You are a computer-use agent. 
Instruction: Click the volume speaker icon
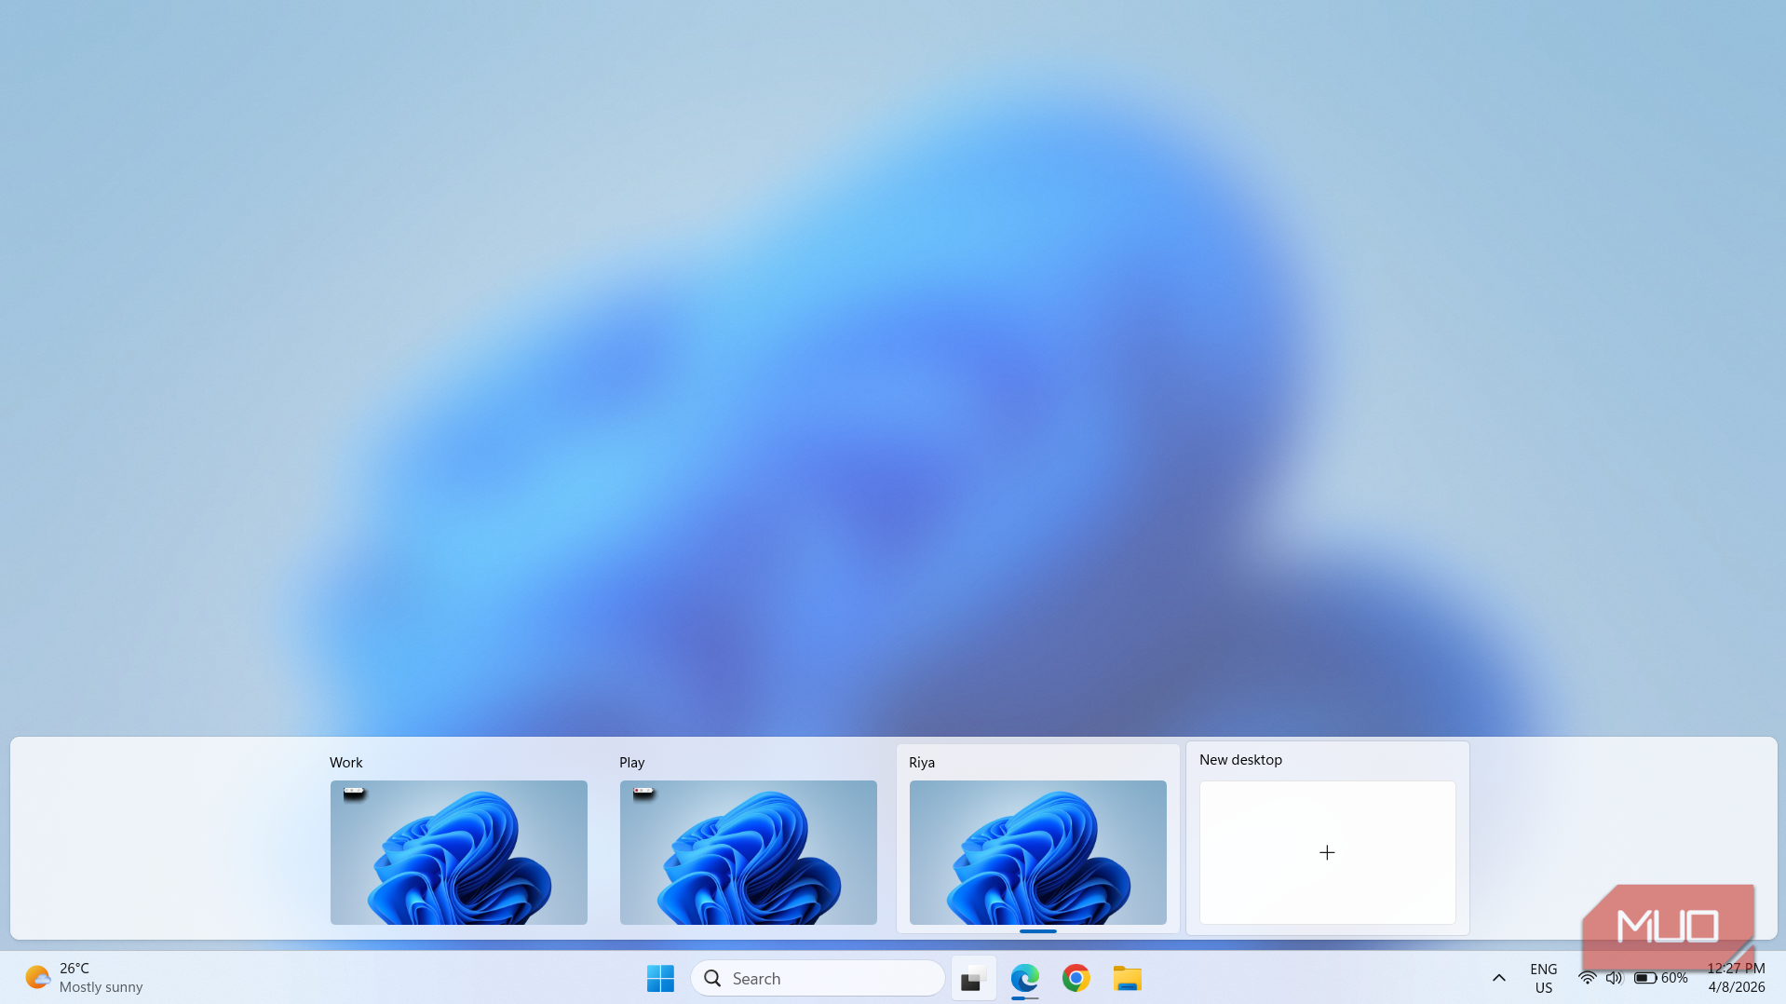click(1614, 978)
